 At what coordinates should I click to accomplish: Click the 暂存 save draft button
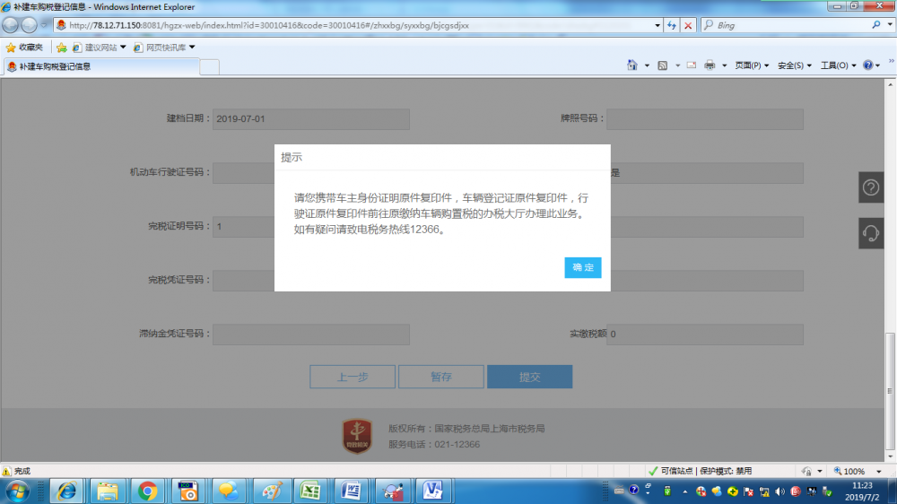440,377
